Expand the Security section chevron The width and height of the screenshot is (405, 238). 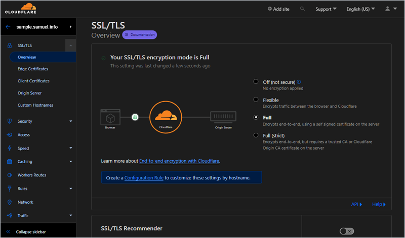71,121
